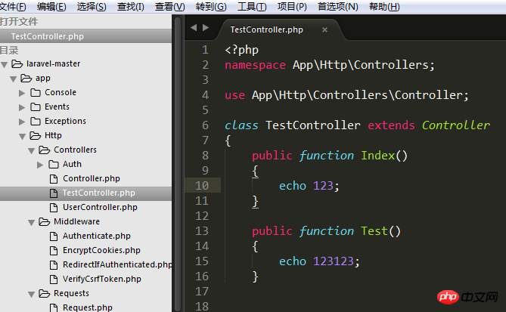Screen dimensions: 506x312
Task: Open the 查看(V) menu
Action: tap(169, 7)
